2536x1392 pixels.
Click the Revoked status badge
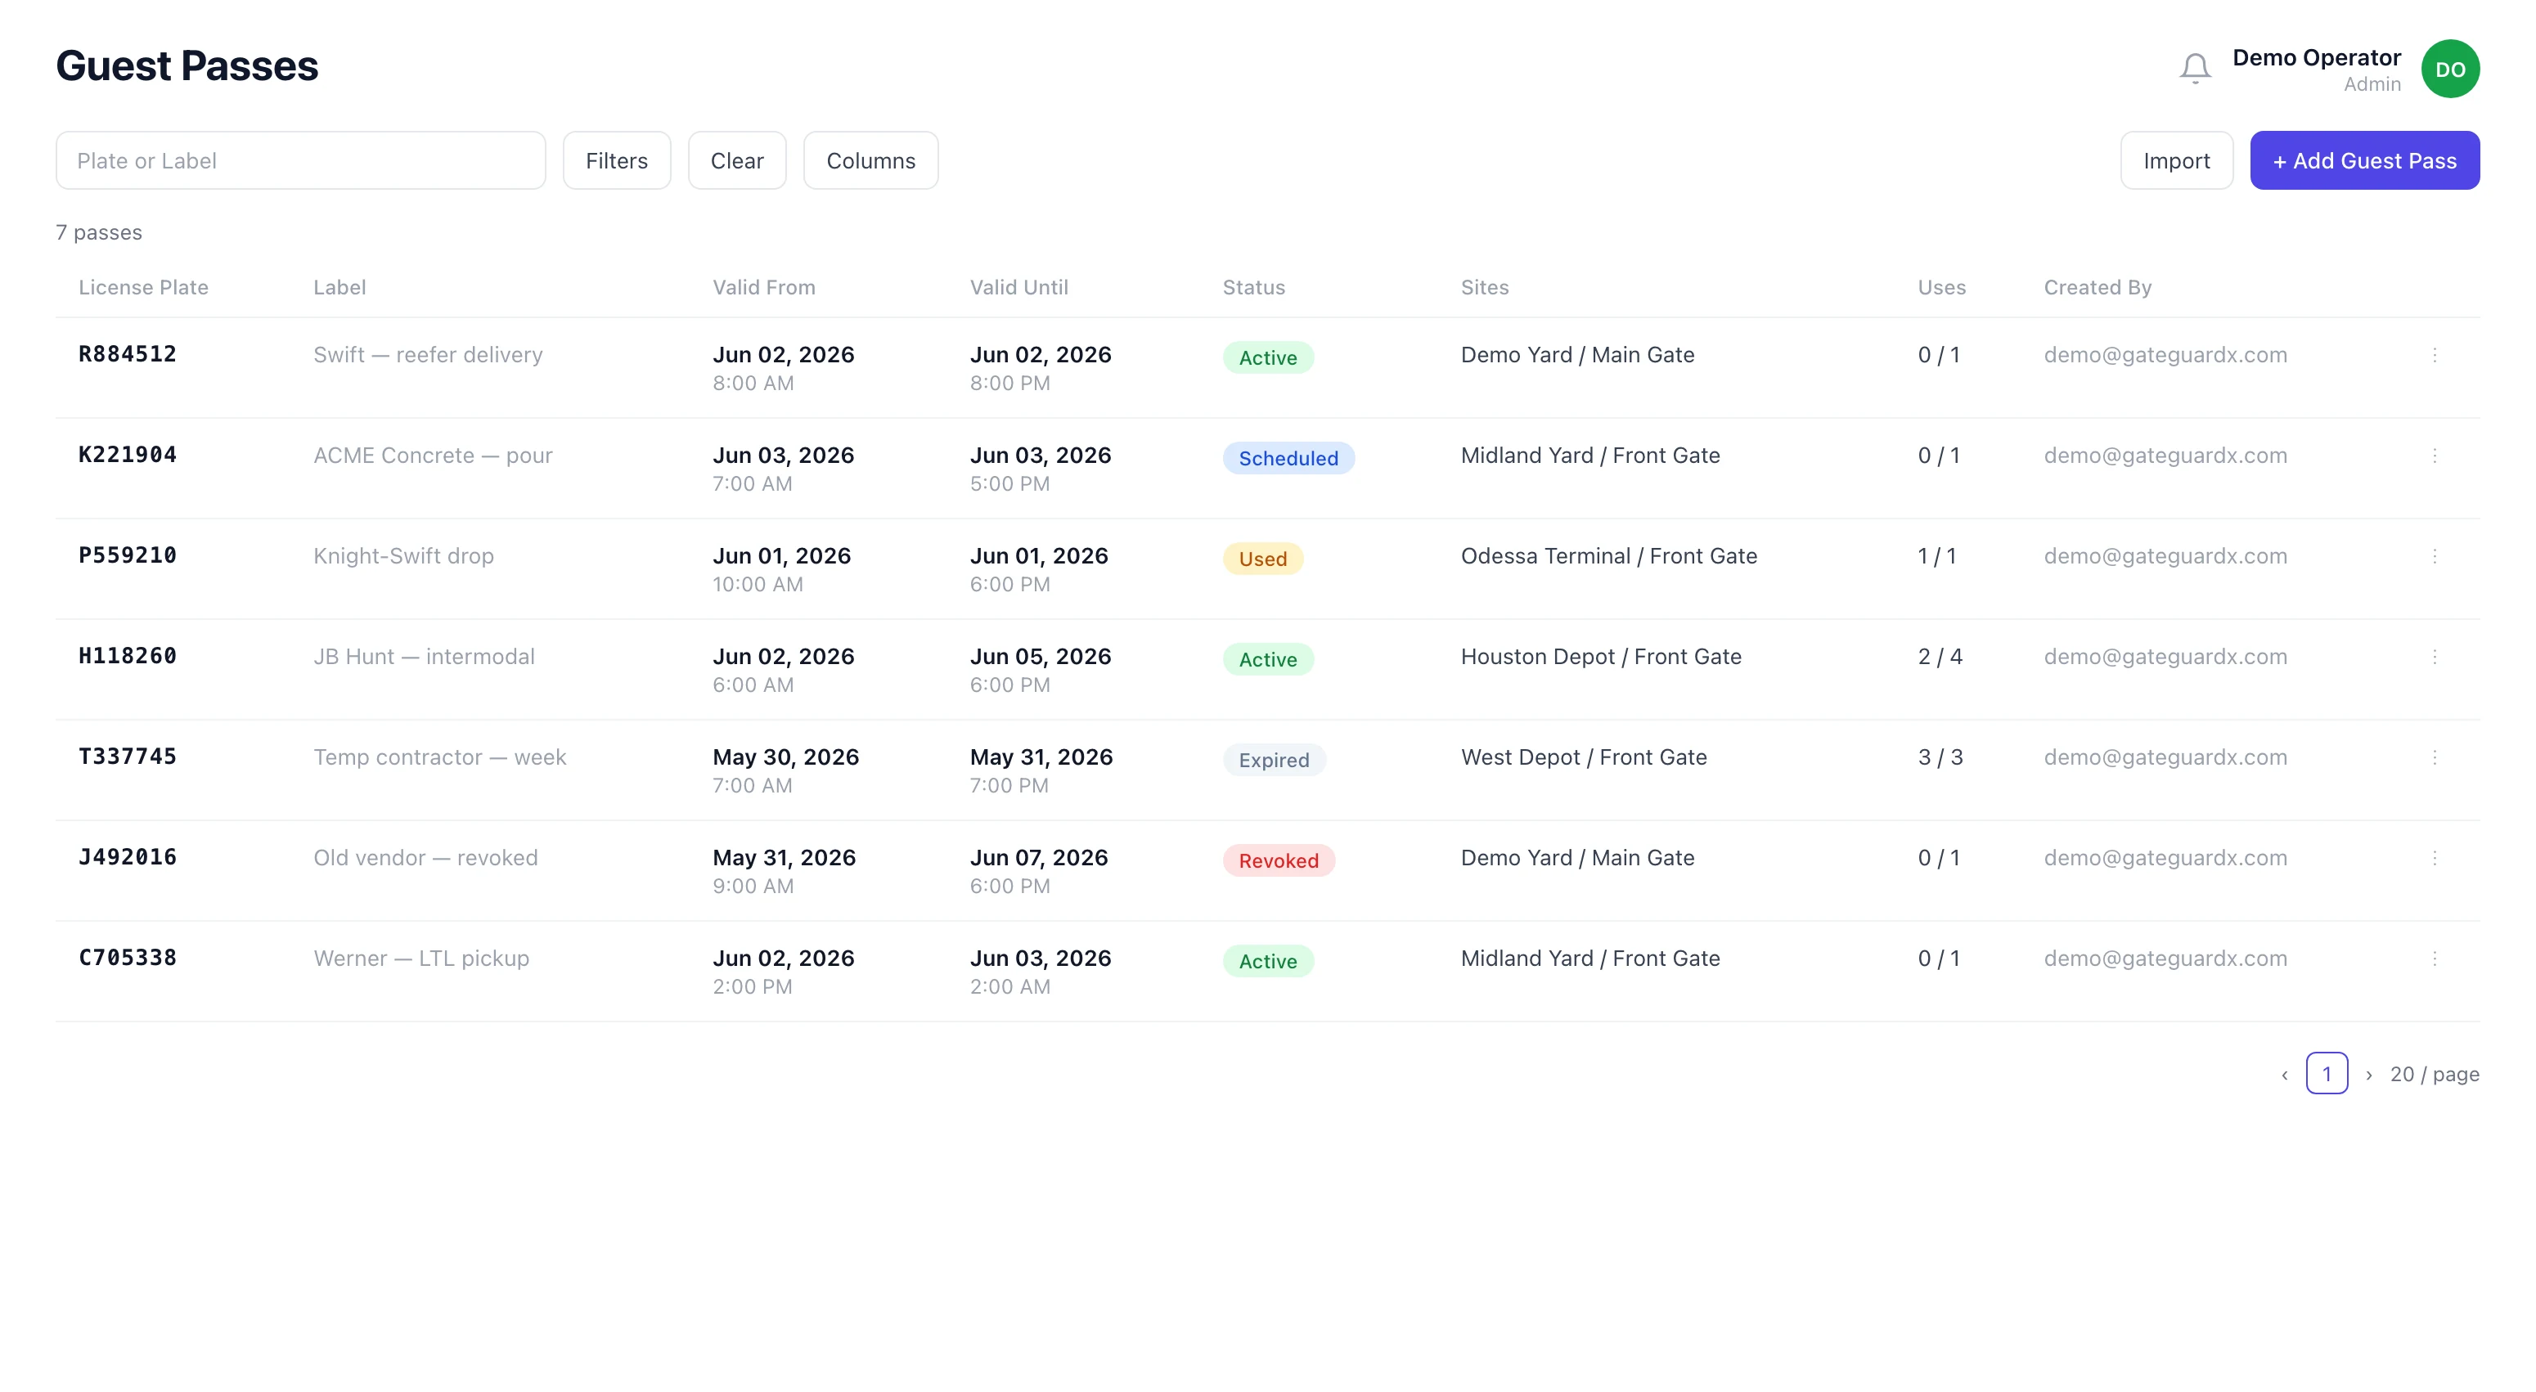(x=1278, y=860)
